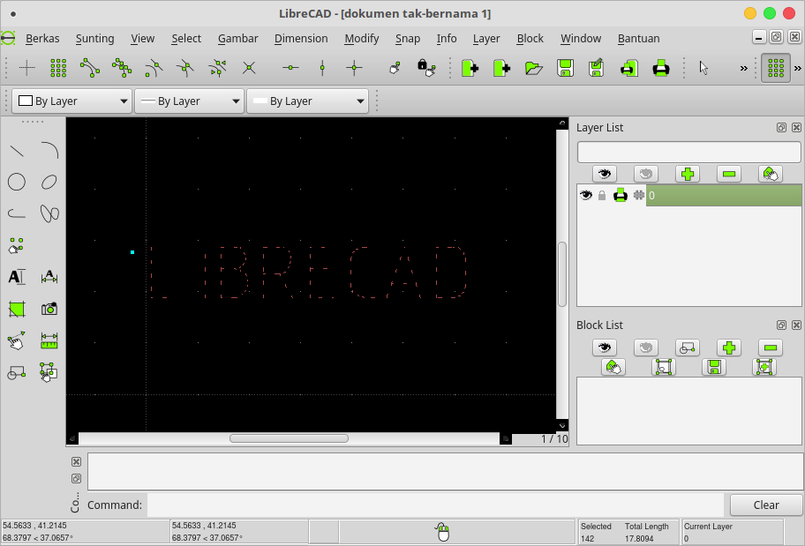The height and width of the screenshot is (546, 805).
Task: Lock relative zero position
Action: pos(426,68)
